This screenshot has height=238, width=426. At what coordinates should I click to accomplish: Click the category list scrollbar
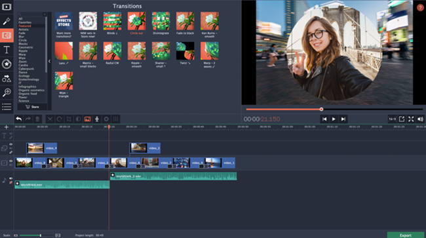tap(46, 45)
